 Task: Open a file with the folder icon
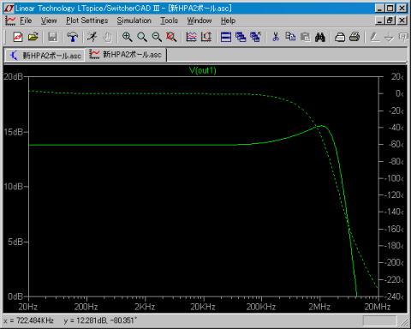(x=33, y=37)
